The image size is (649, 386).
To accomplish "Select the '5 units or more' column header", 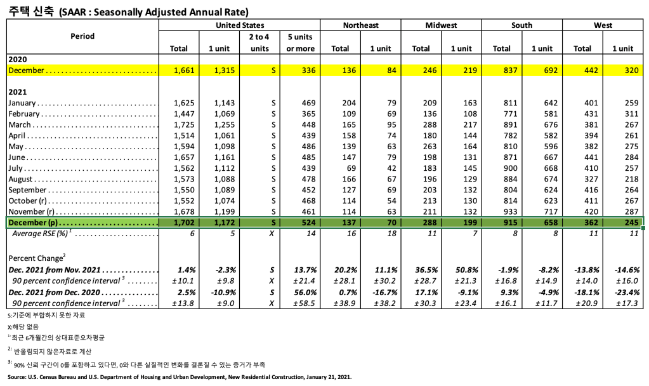I will [301, 43].
